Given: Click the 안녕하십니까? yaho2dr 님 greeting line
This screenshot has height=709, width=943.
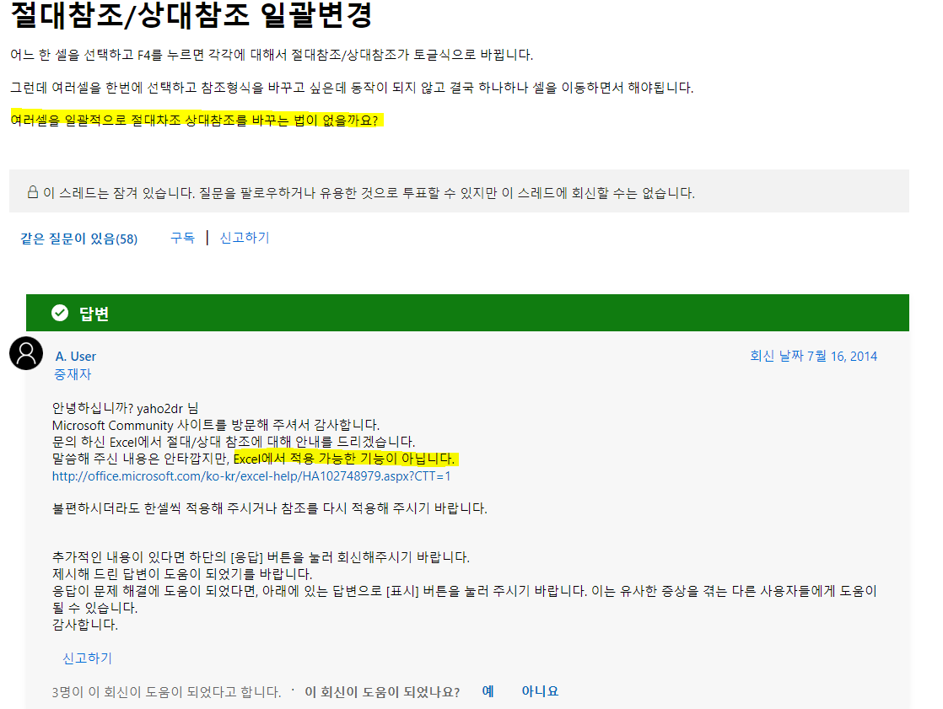Looking at the screenshot, I should (x=125, y=409).
